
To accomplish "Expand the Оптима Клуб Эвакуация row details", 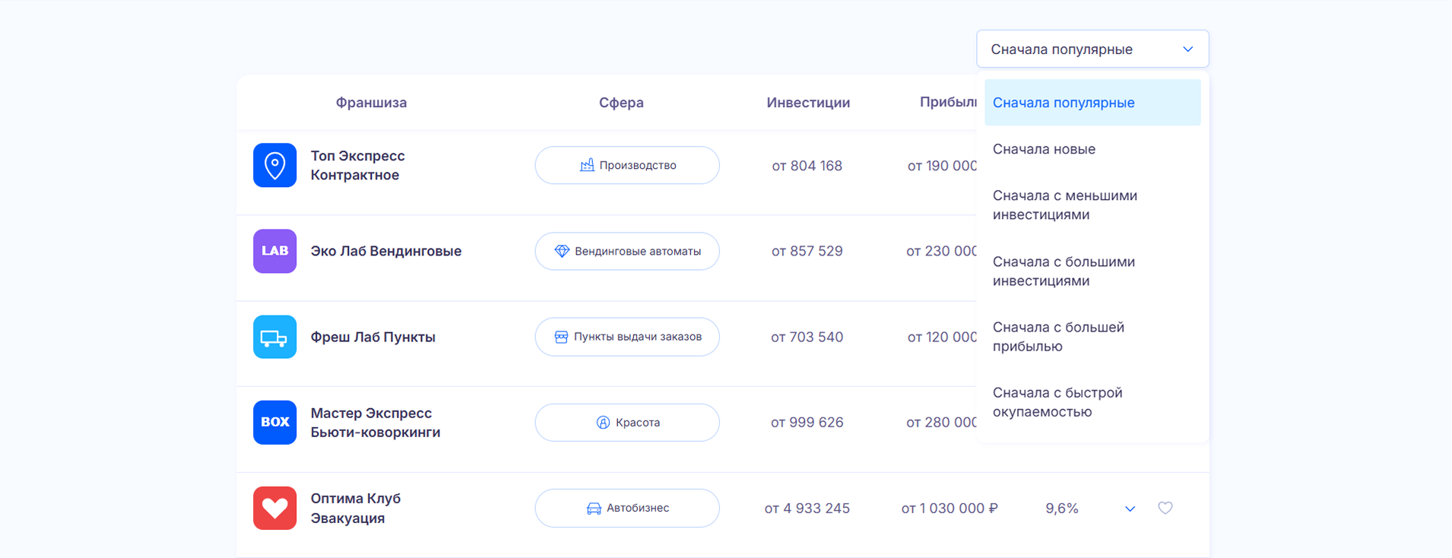I will pos(1130,509).
